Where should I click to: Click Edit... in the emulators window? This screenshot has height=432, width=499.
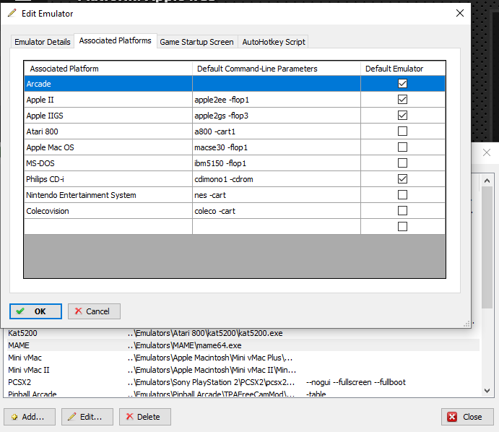(87, 417)
